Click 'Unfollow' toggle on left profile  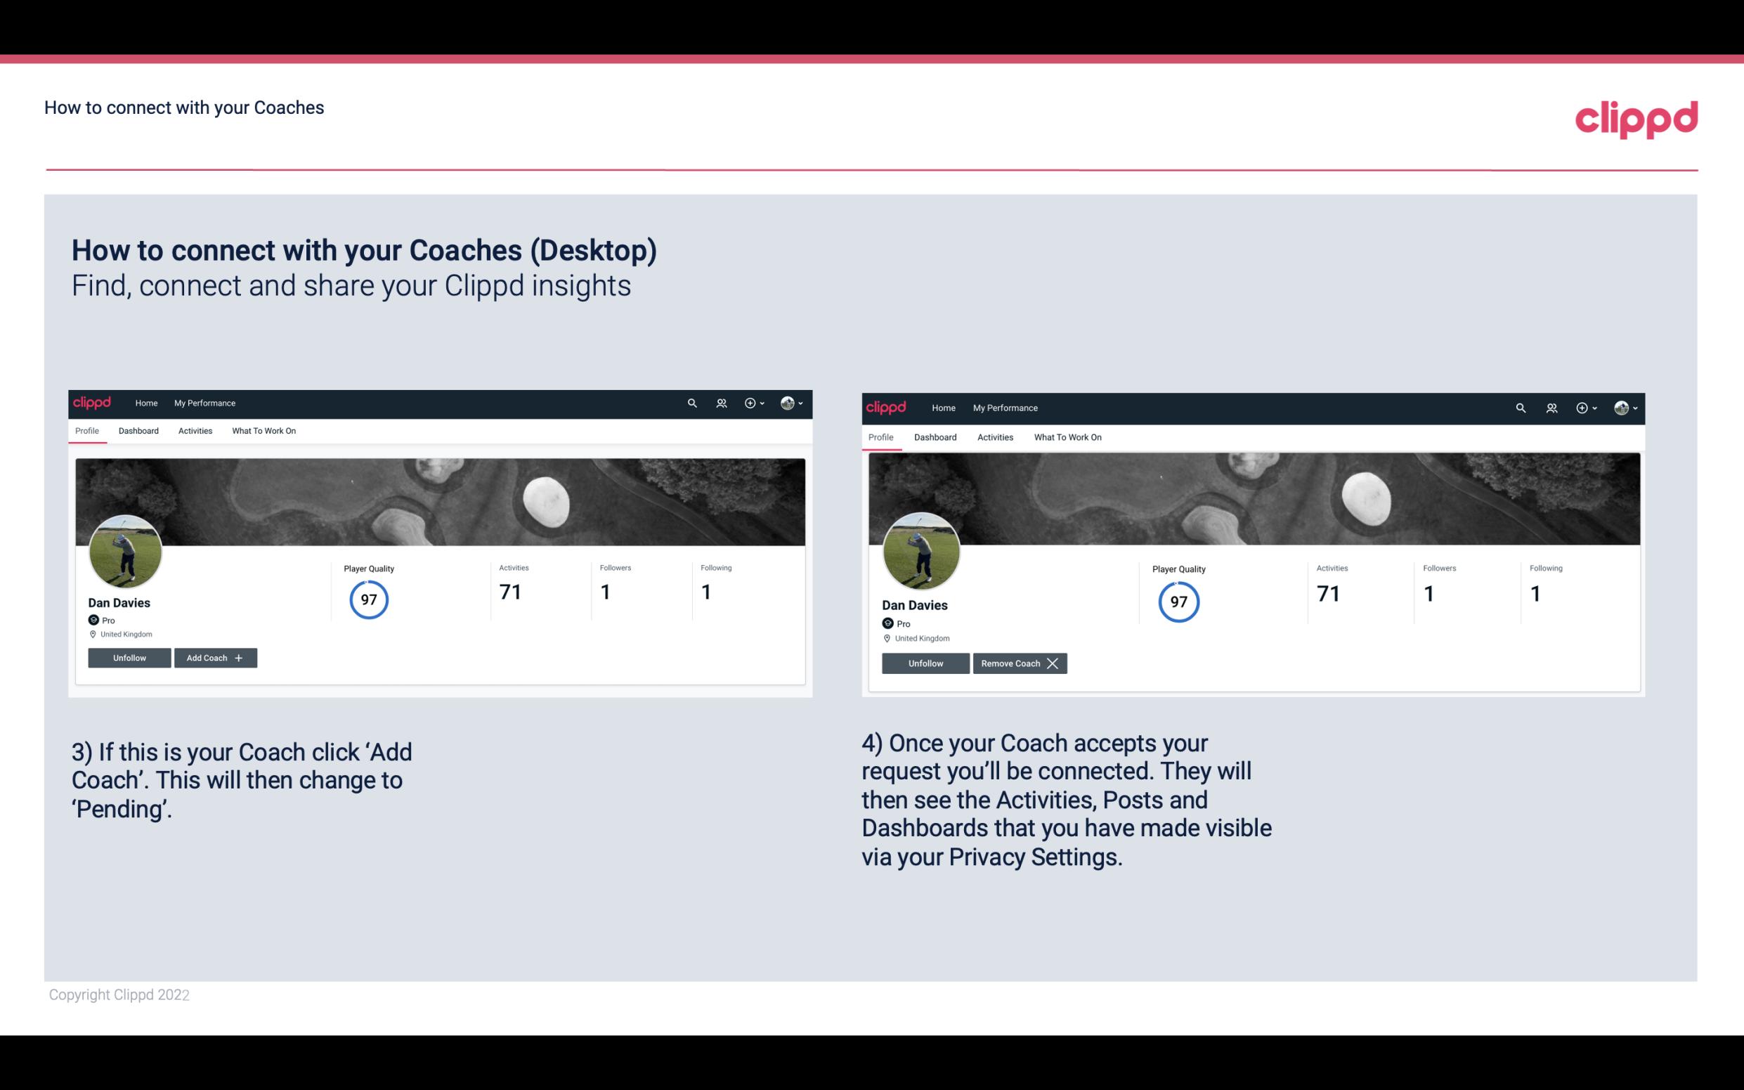pos(129,657)
